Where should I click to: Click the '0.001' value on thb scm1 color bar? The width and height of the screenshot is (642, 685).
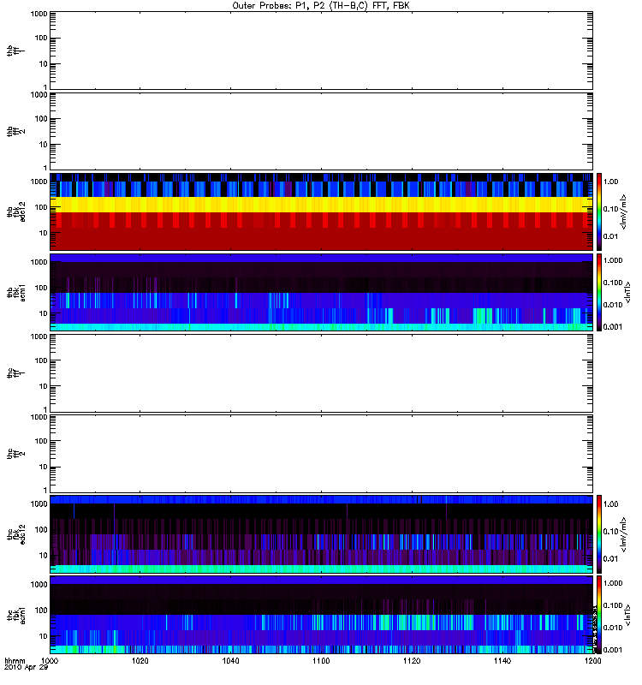pos(613,327)
